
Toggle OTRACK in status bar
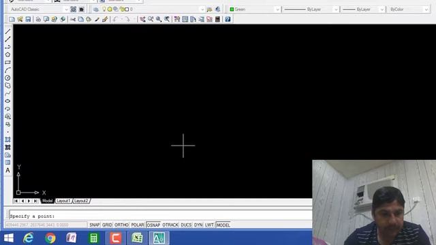tap(170, 225)
